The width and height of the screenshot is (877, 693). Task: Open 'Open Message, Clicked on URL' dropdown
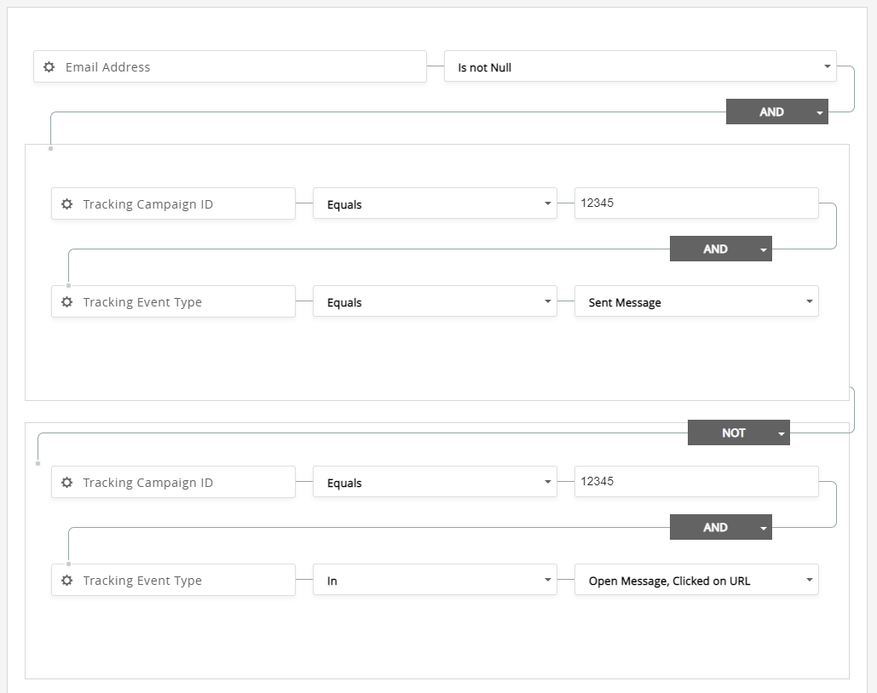(696, 581)
